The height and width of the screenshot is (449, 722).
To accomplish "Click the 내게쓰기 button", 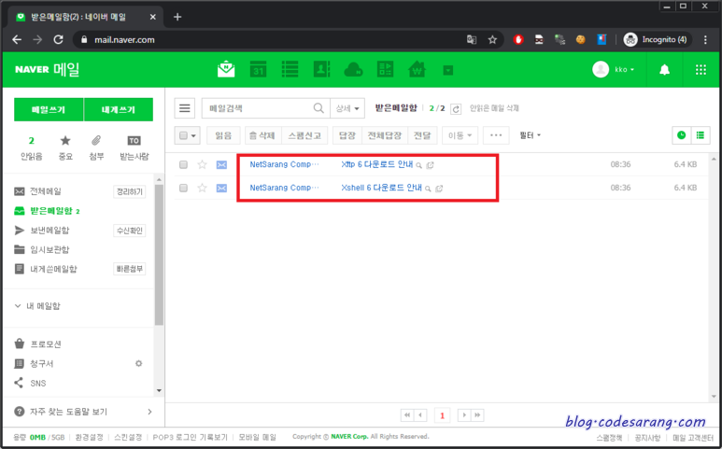I will (x=119, y=109).
